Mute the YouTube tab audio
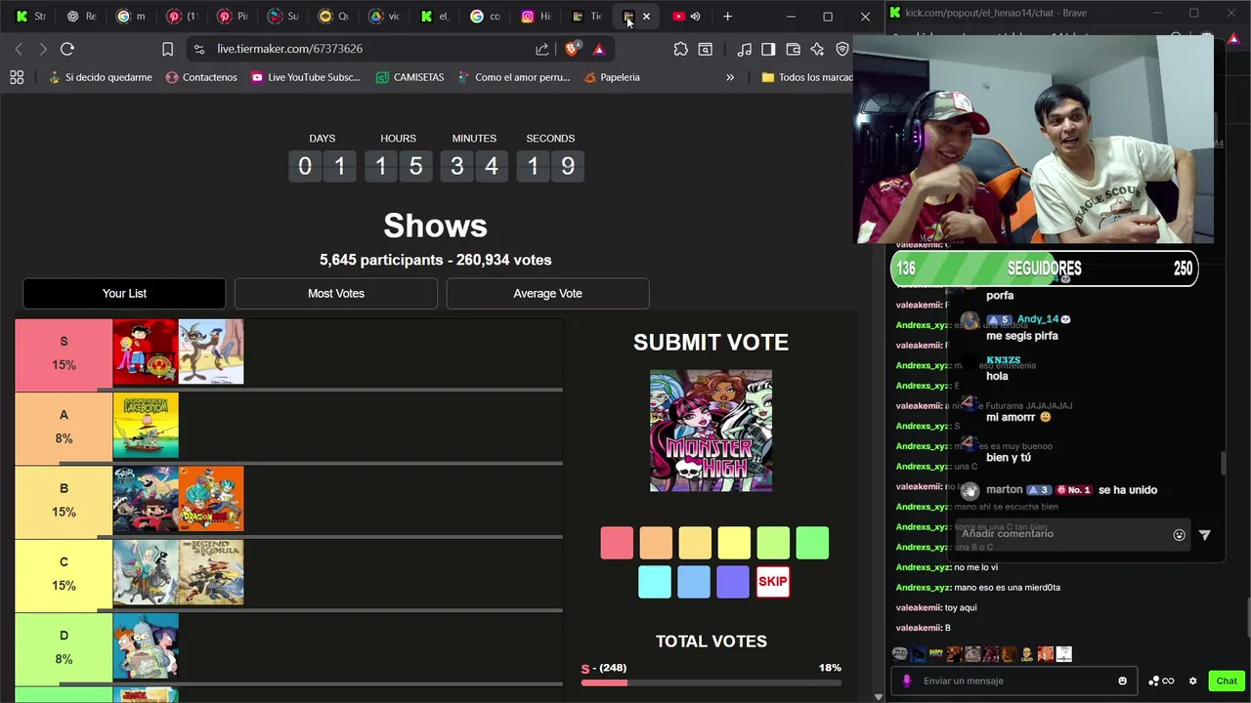Screen dimensions: 1251x703 pyautogui.click(x=695, y=17)
